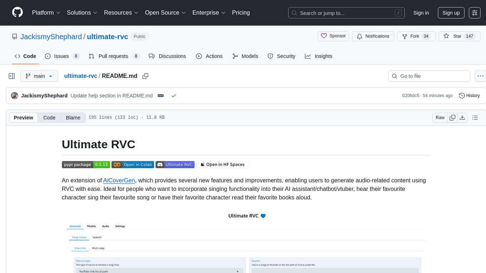The image size is (486, 273).
Task: Open the 'Update help section in README.md' commit
Action: pyautogui.click(x=111, y=96)
